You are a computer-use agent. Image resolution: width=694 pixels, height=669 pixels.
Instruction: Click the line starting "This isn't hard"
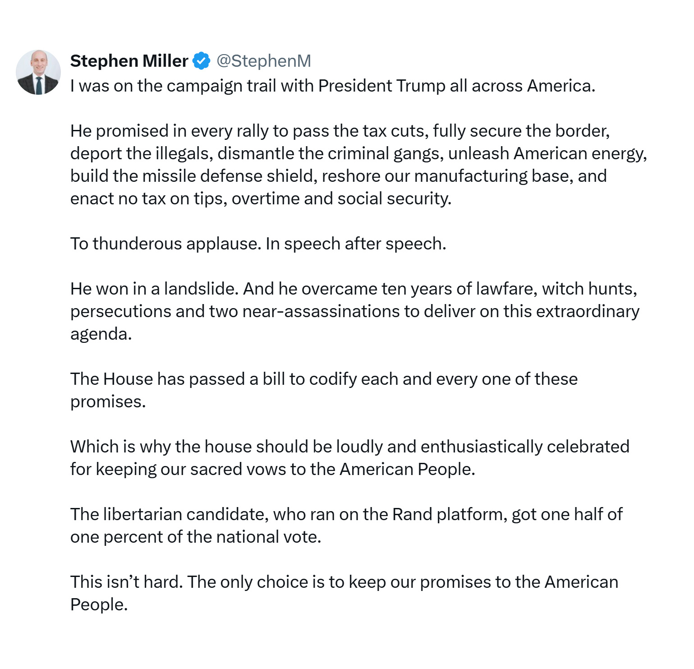click(x=344, y=582)
